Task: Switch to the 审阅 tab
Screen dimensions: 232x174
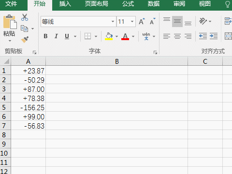Action: tap(179, 4)
